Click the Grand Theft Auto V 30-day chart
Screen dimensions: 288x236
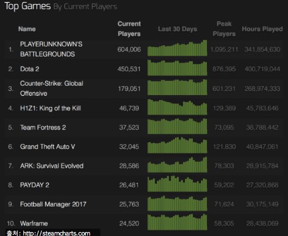click(177, 145)
